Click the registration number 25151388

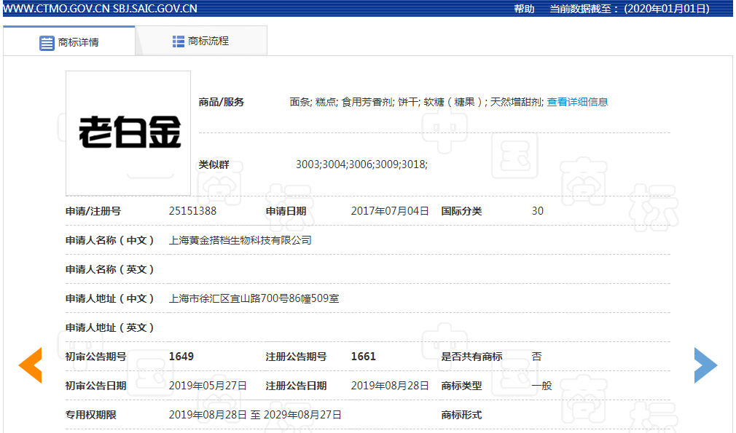click(192, 211)
